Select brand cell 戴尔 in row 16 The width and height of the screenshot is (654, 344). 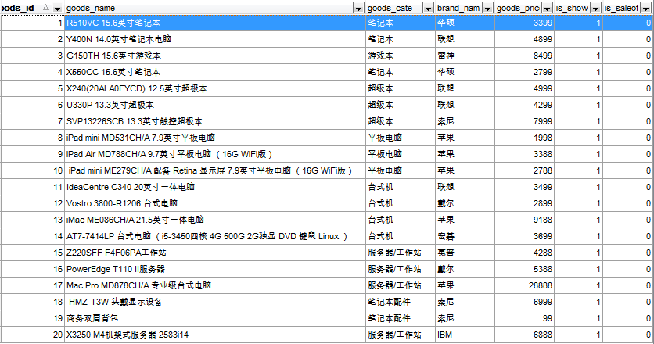465,269
